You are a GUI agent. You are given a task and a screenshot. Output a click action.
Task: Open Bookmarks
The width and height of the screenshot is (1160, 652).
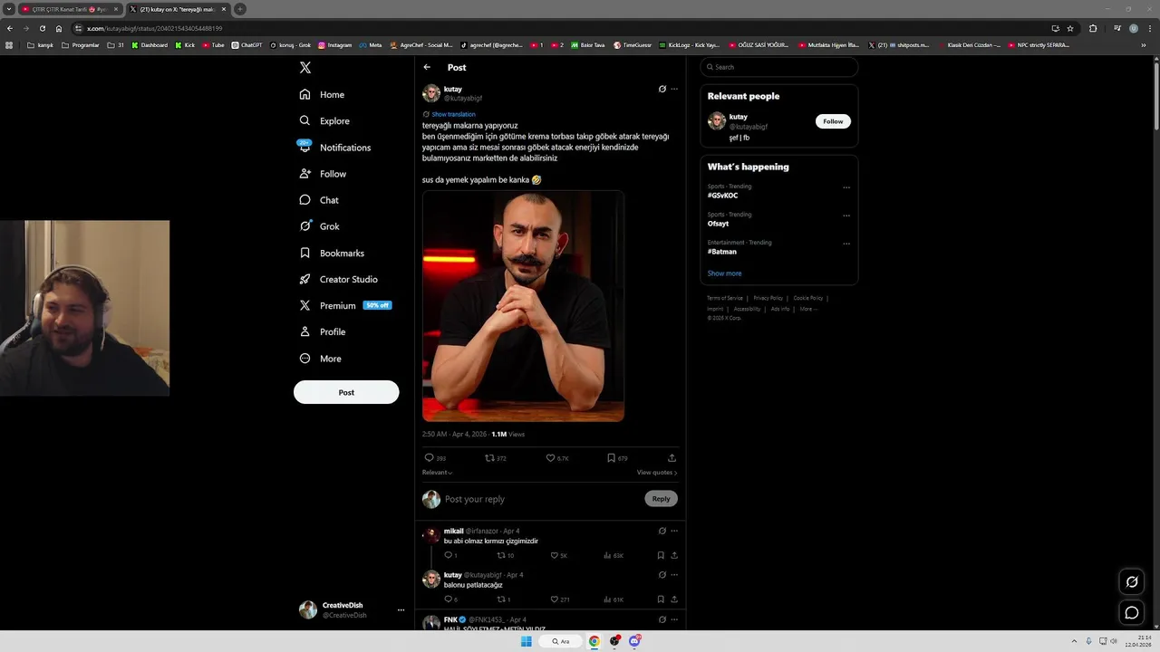(x=332, y=253)
